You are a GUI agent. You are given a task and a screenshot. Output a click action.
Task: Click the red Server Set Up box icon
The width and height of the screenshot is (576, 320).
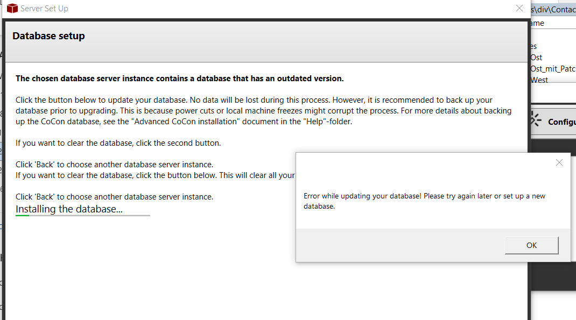(12, 9)
